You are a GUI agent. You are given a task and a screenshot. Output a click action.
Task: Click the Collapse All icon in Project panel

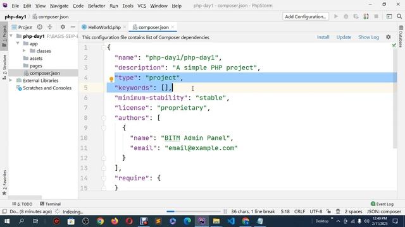pyautogui.click(x=50, y=27)
